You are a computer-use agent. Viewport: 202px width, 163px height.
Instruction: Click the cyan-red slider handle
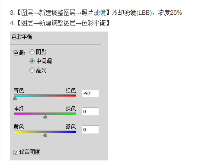point(15,99)
